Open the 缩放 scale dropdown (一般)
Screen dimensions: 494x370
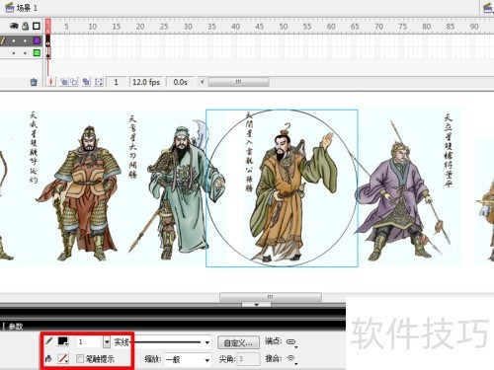point(188,359)
